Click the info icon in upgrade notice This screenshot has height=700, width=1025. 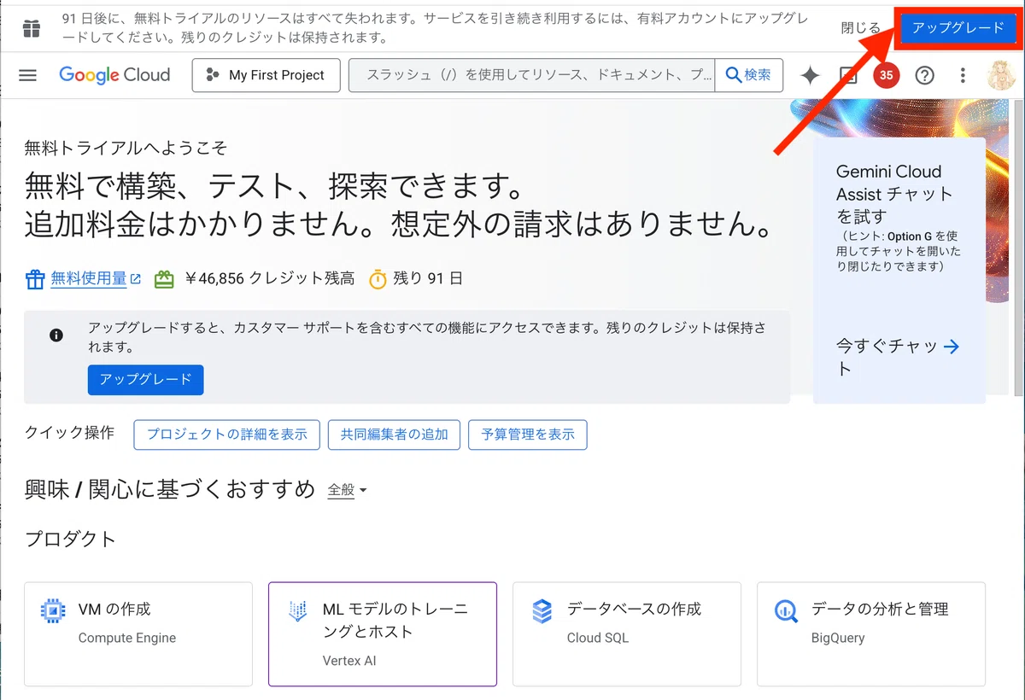[x=56, y=335]
